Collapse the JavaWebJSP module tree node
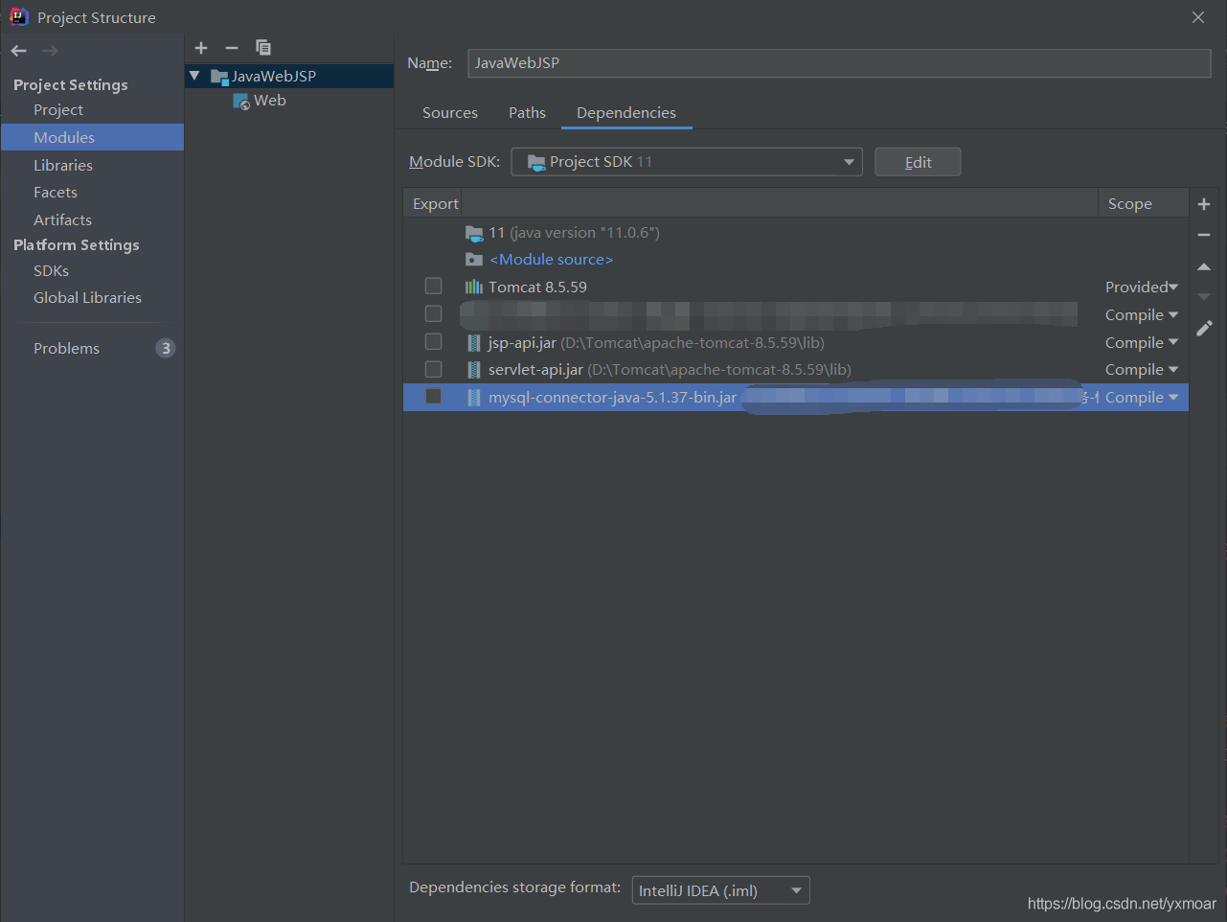Image resolution: width=1227 pixels, height=922 pixels. tap(194, 76)
